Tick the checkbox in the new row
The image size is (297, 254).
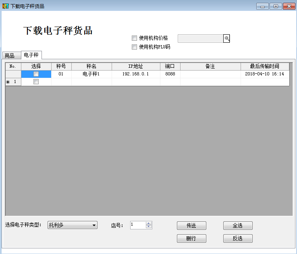coord(36,82)
